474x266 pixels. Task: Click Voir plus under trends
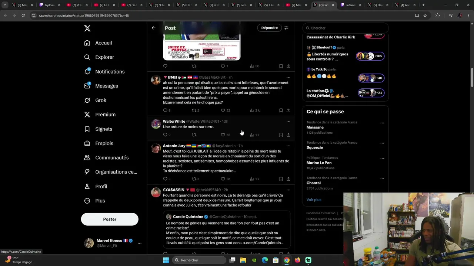[314, 200]
